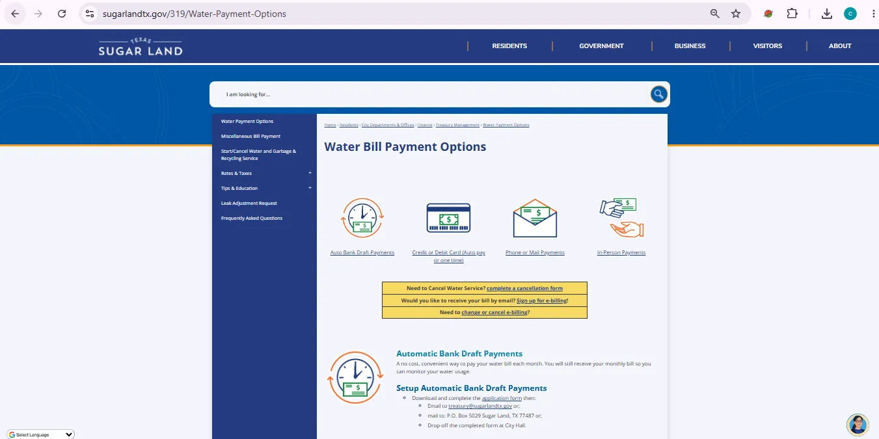The height and width of the screenshot is (439, 879).
Task: Click Treasury Management breadcrumb link
Action: click(457, 125)
